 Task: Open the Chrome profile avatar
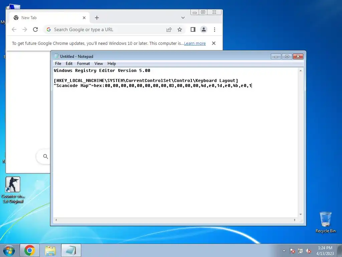[x=204, y=29]
